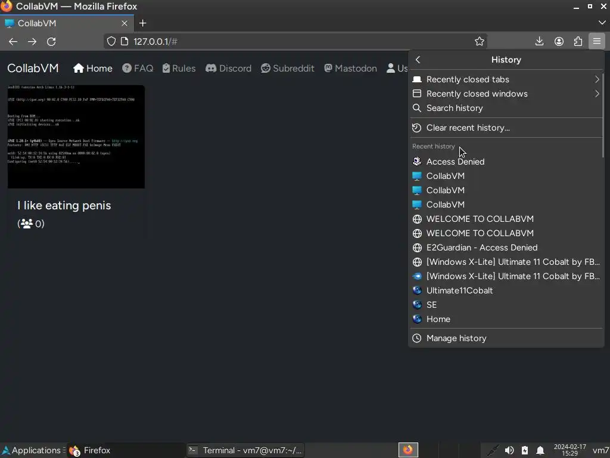Viewport: 610px width, 458px height.
Task: Click the globe icon beside E2Guardian entry
Action: click(417, 247)
